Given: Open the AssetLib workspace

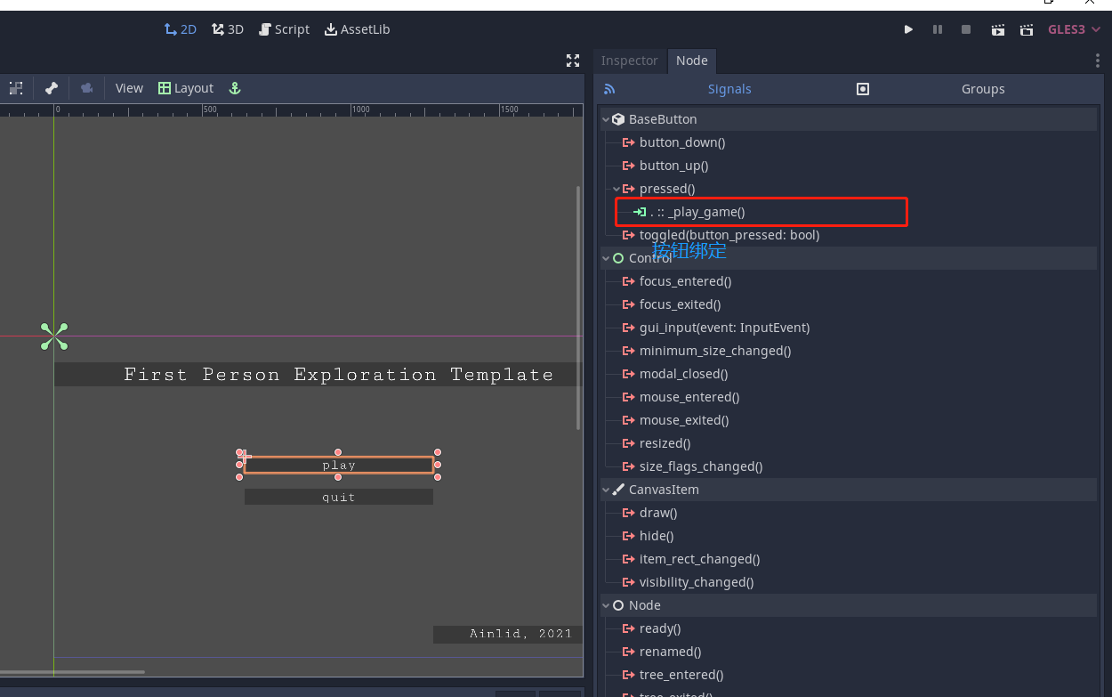Looking at the screenshot, I should 358,29.
